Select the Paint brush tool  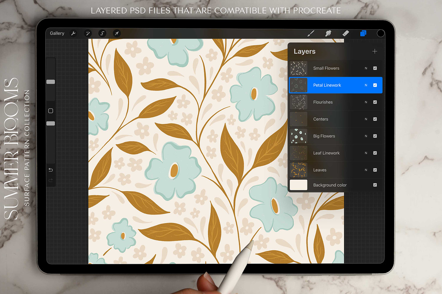pyautogui.click(x=311, y=33)
